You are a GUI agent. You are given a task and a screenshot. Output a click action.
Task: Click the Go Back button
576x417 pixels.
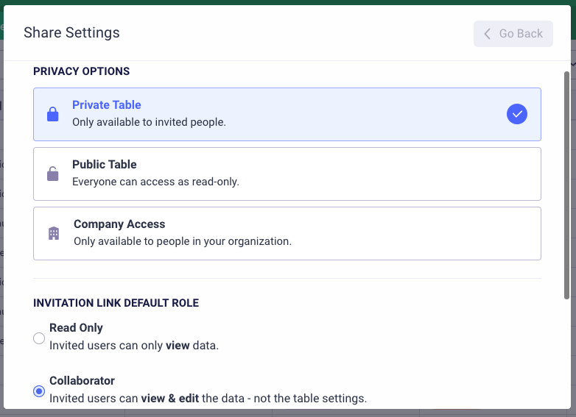click(x=513, y=34)
